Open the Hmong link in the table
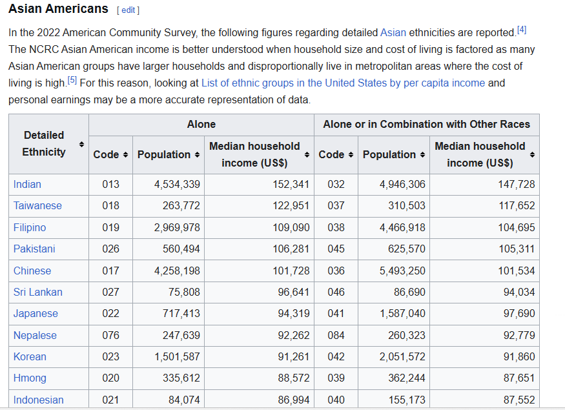 point(30,378)
